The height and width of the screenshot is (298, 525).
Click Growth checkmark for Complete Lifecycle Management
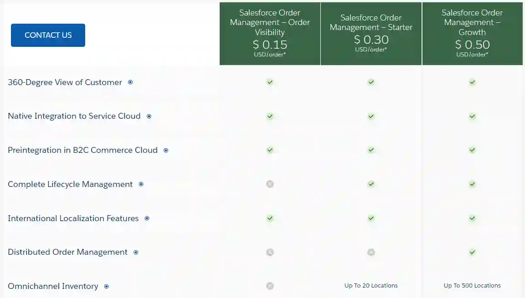click(x=472, y=184)
